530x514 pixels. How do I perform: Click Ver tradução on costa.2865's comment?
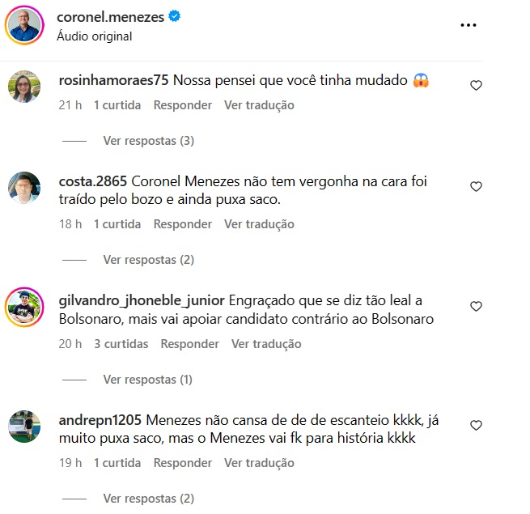259,224
